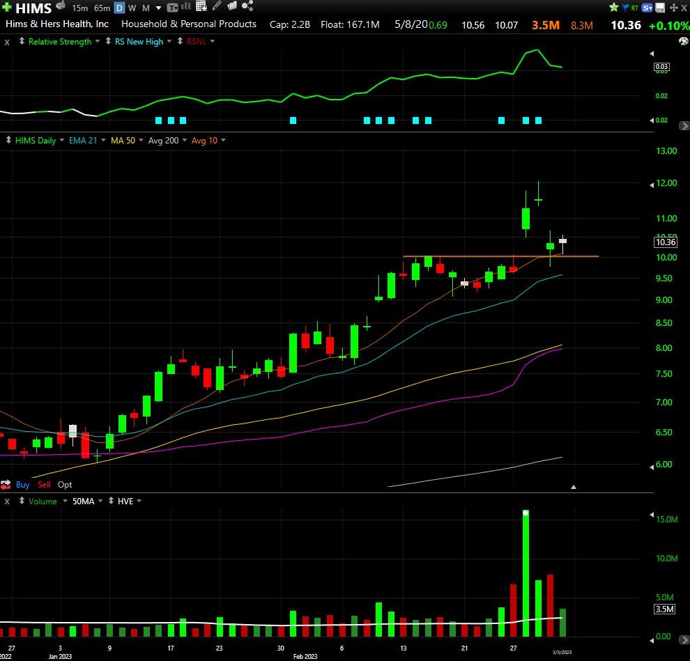Click the green plus add-indicator icon
Screen dimensions: 690x661
[7, 7]
